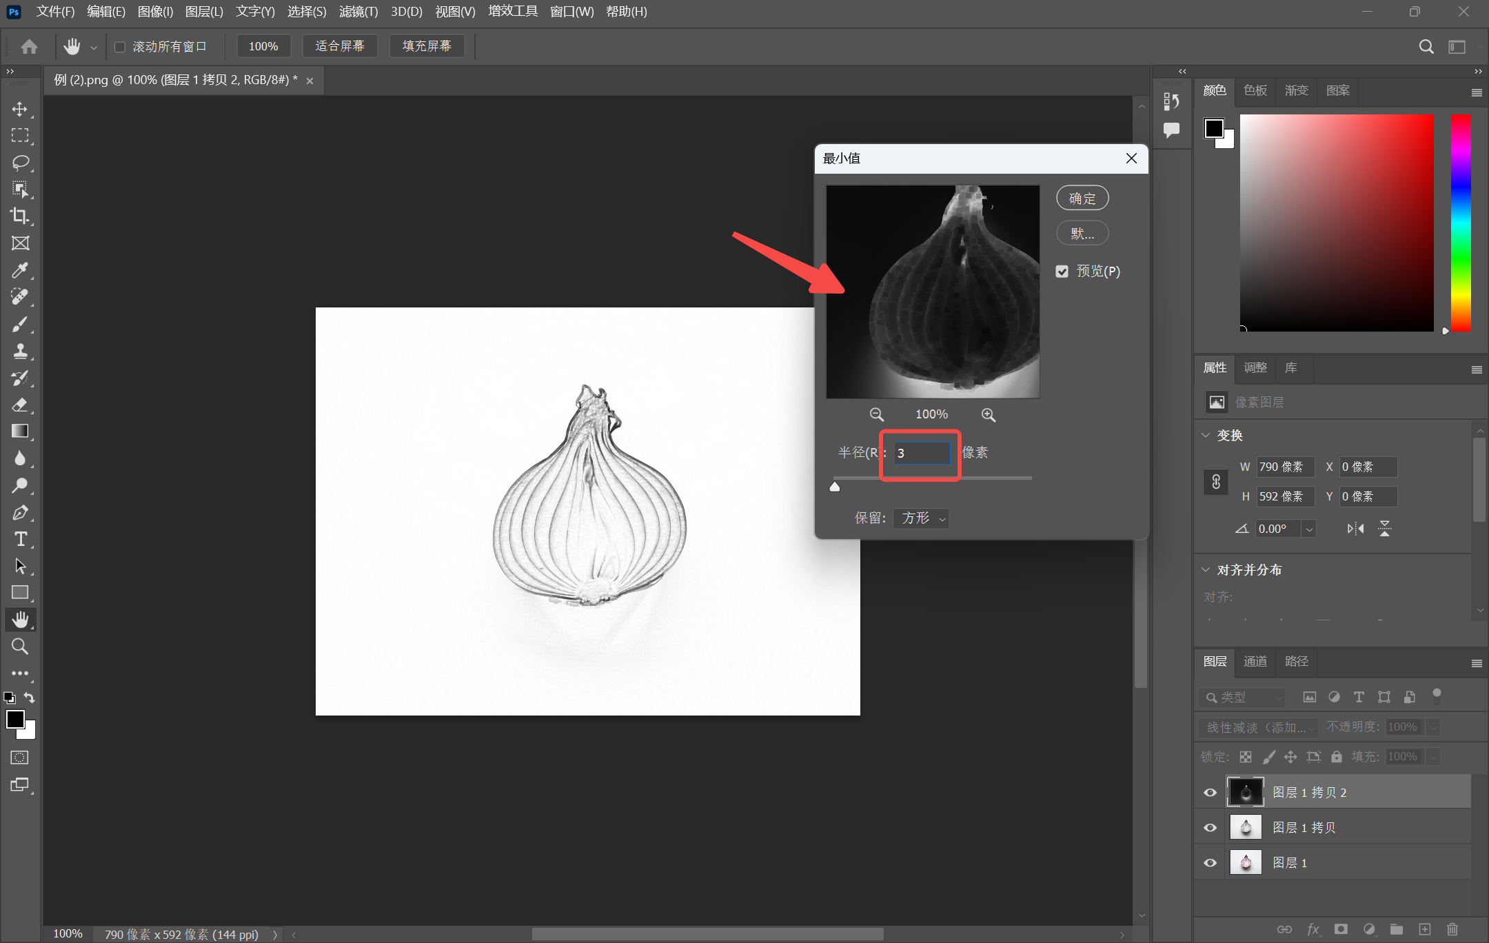Hide the 图层 1 拷贝 layer
1489x943 pixels.
[1210, 827]
